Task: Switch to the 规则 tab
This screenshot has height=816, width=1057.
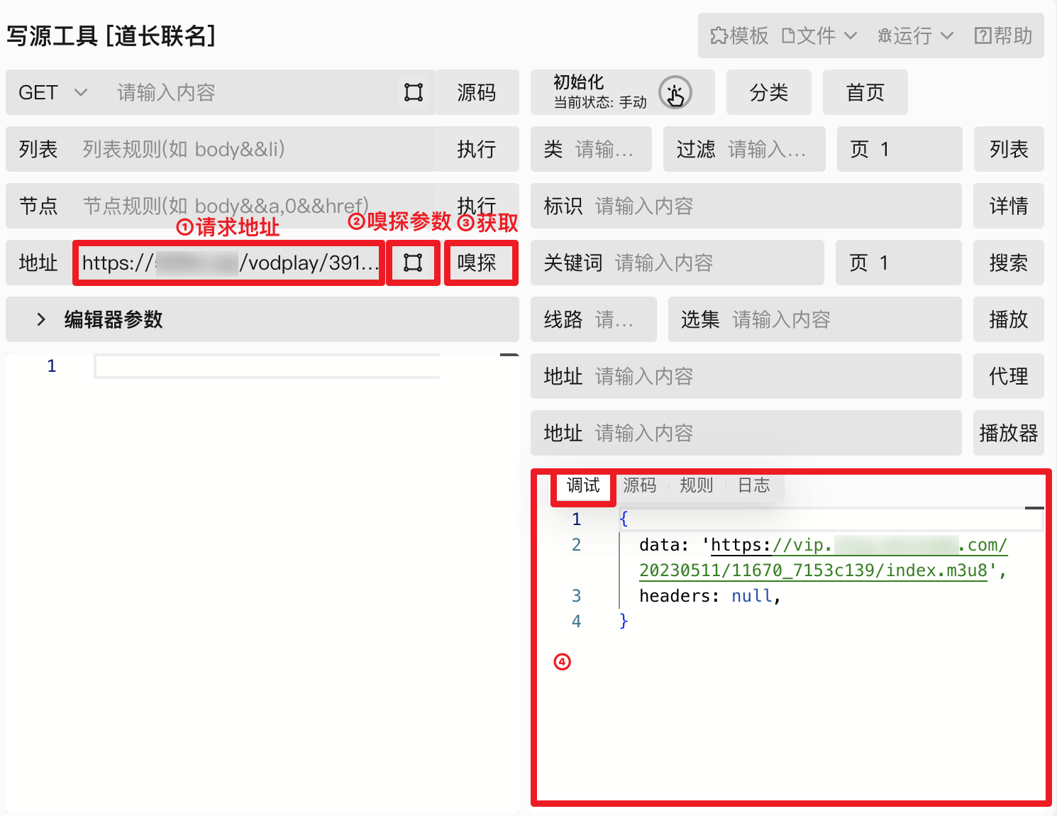Action: (x=697, y=485)
